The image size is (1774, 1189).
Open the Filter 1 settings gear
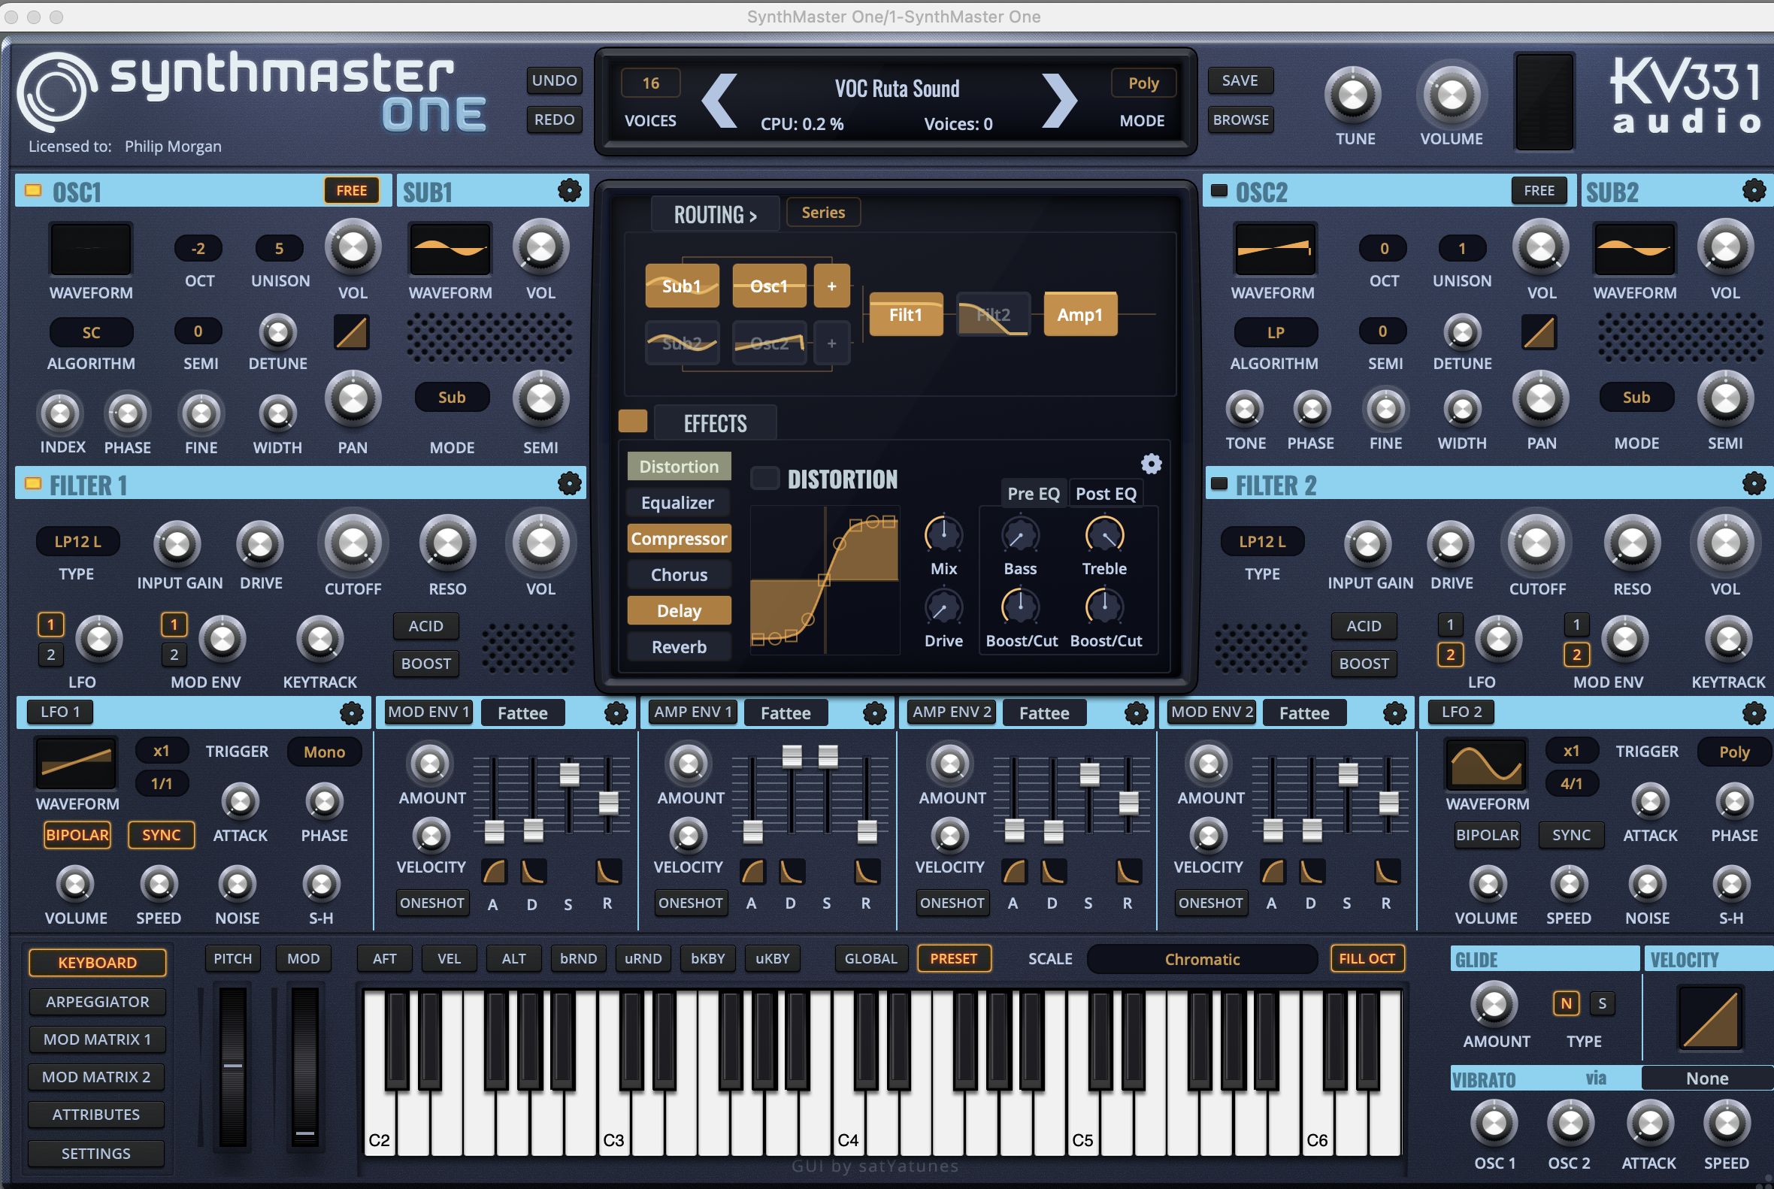[570, 484]
